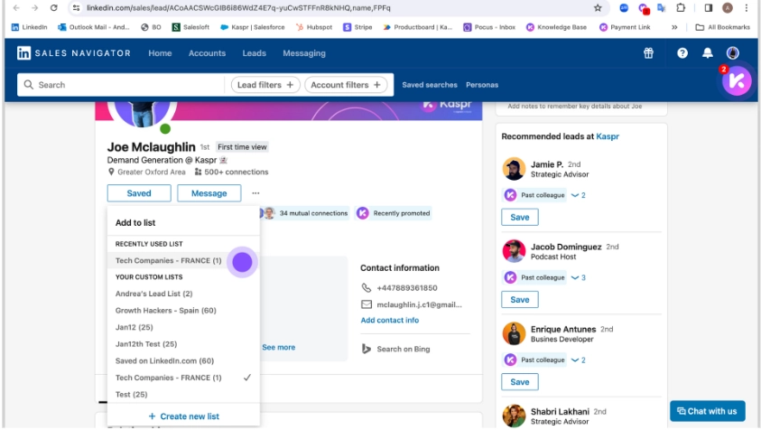Open the Outlook Mail bookmark
This screenshot has height=430, width=761.
pyautogui.click(x=94, y=27)
